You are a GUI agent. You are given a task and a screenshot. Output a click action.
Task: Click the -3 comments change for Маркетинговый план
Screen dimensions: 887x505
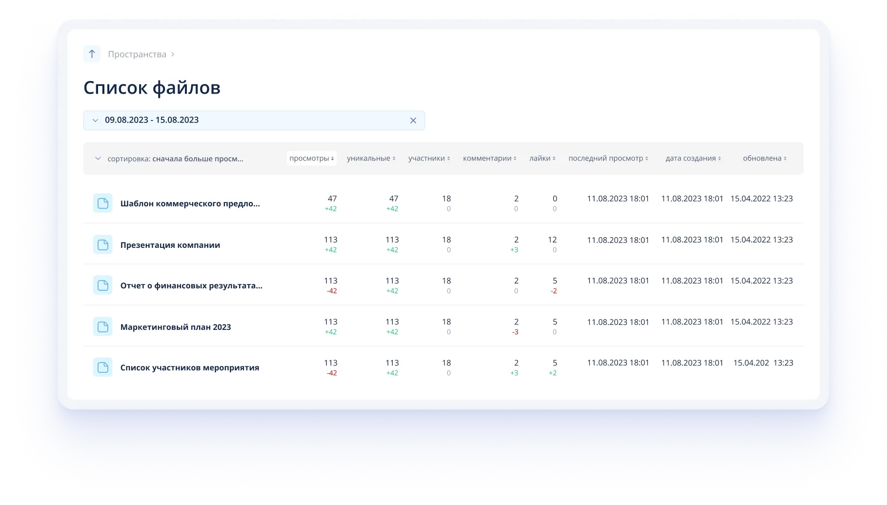pos(515,332)
